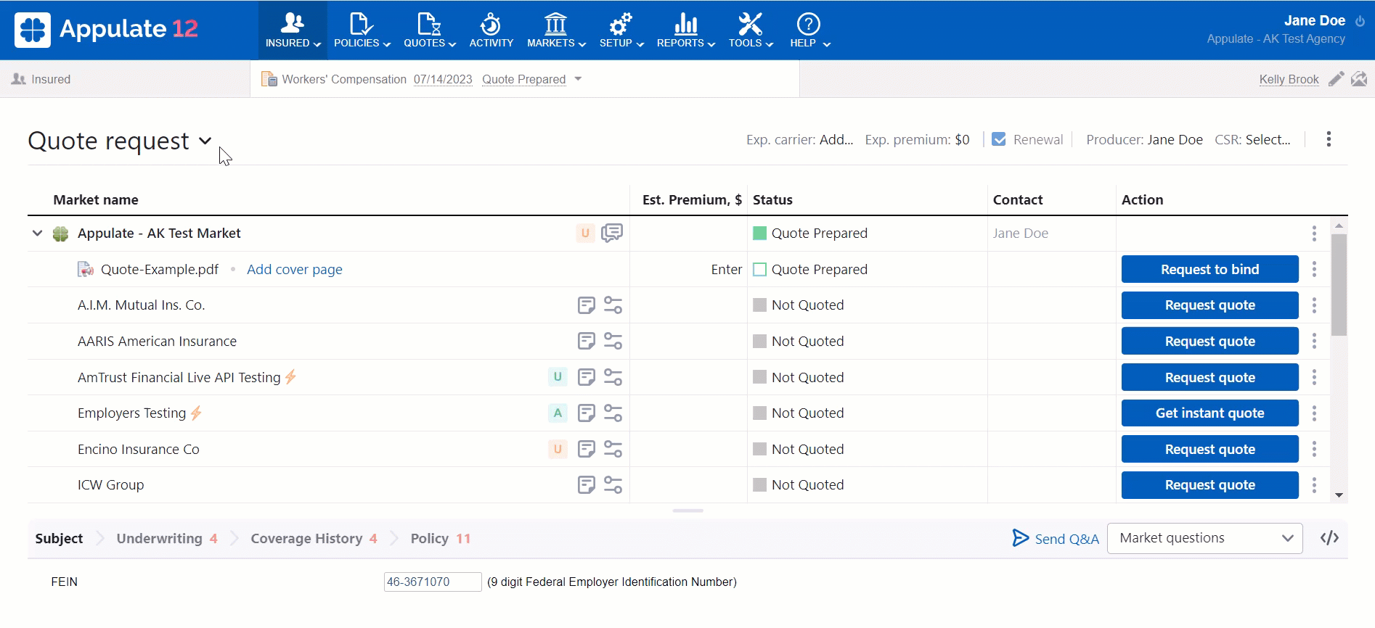Click the code view icon next to Market questions
1375x628 pixels.
point(1329,538)
